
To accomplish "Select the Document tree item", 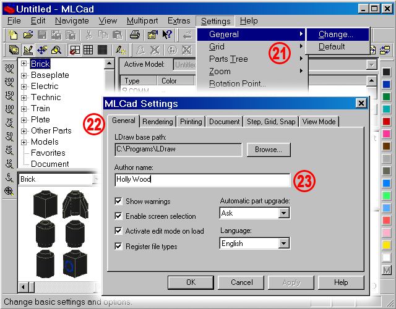I will click(x=49, y=164).
